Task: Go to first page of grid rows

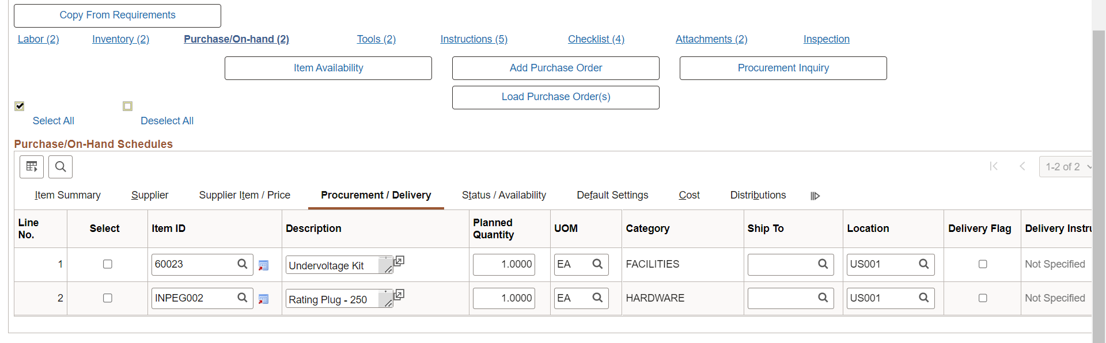Action: click(x=994, y=166)
